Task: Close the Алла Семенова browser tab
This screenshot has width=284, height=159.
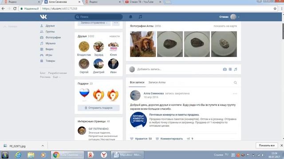Action: [79, 2]
